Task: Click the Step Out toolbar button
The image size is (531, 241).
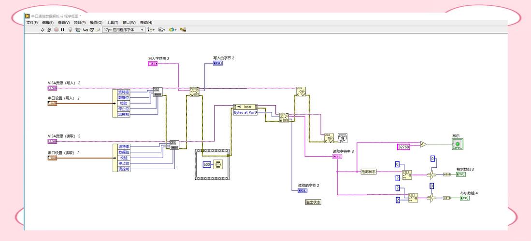Action: click(x=98, y=30)
